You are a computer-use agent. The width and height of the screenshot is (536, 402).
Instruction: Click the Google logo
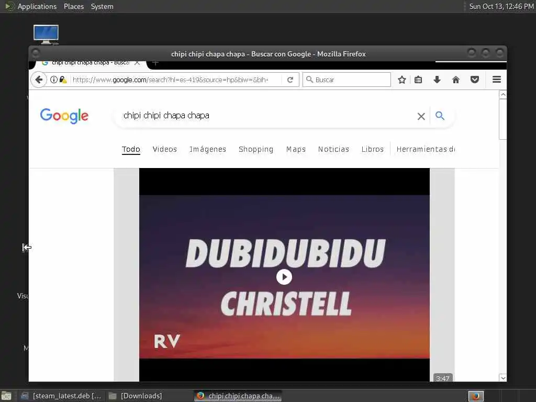click(64, 116)
